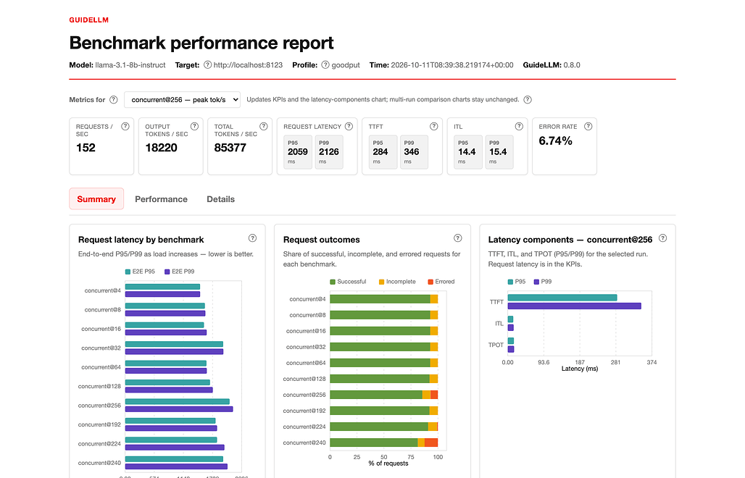Image resolution: width=745 pixels, height=478 pixels.
Task: Click the llama-3.1-8b-instruct model name
Action: tap(130, 65)
